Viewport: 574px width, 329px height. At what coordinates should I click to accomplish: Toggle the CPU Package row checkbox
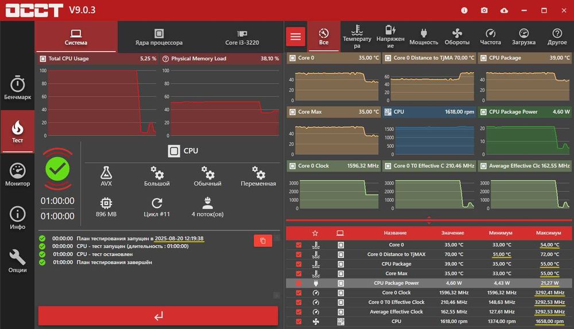(298, 264)
